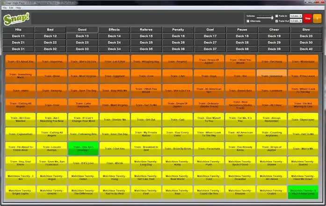Open the Effects deck

pyautogui.click(x=114, y=29)
